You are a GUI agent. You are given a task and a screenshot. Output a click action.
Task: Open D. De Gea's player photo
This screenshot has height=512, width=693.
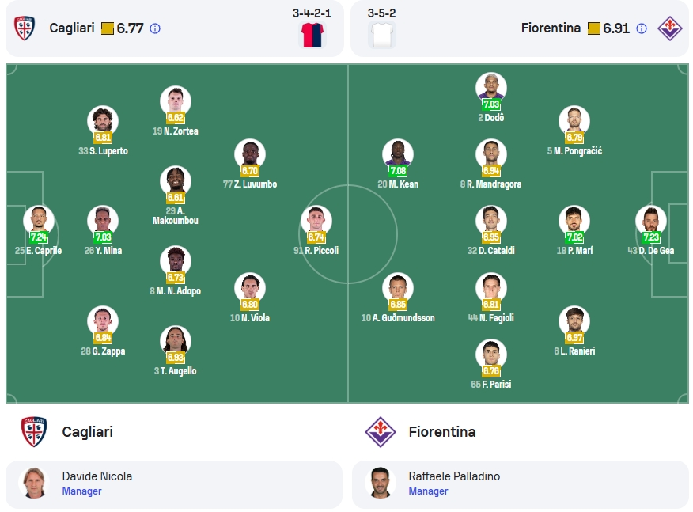pyautogui.click(x=651, y=221)
